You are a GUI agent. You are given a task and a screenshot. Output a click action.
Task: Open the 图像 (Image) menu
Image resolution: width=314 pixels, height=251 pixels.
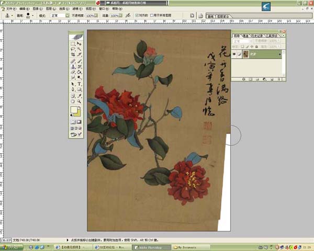pos(38,9)
